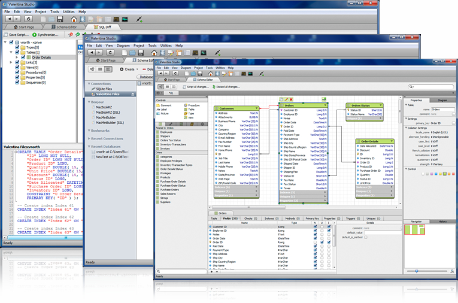
Task: Click the Open folder icon in front window toolbar
Action: [x=193, y=74]
